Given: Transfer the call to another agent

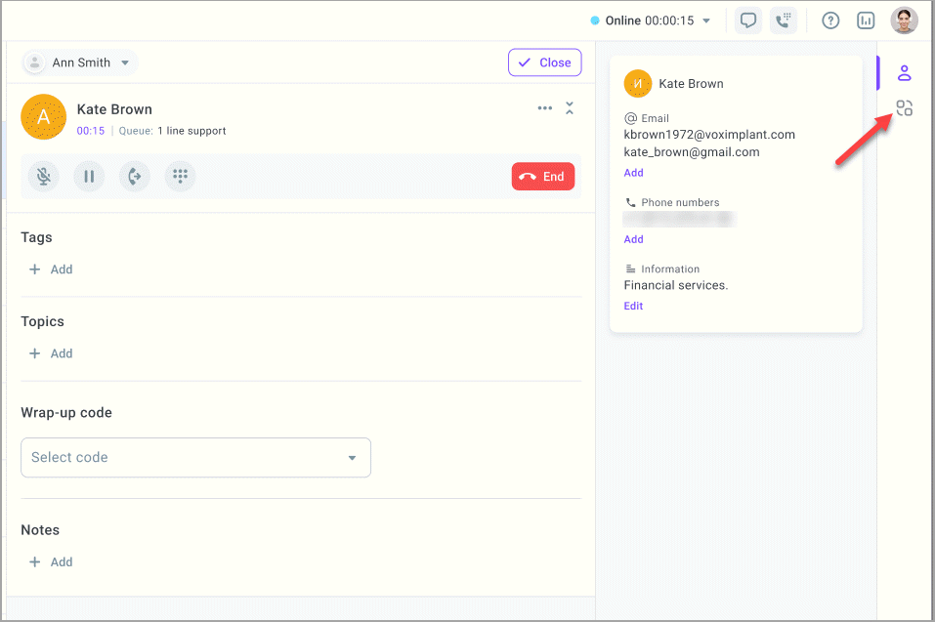Looking at the screenshot, I should coord(134,177).
